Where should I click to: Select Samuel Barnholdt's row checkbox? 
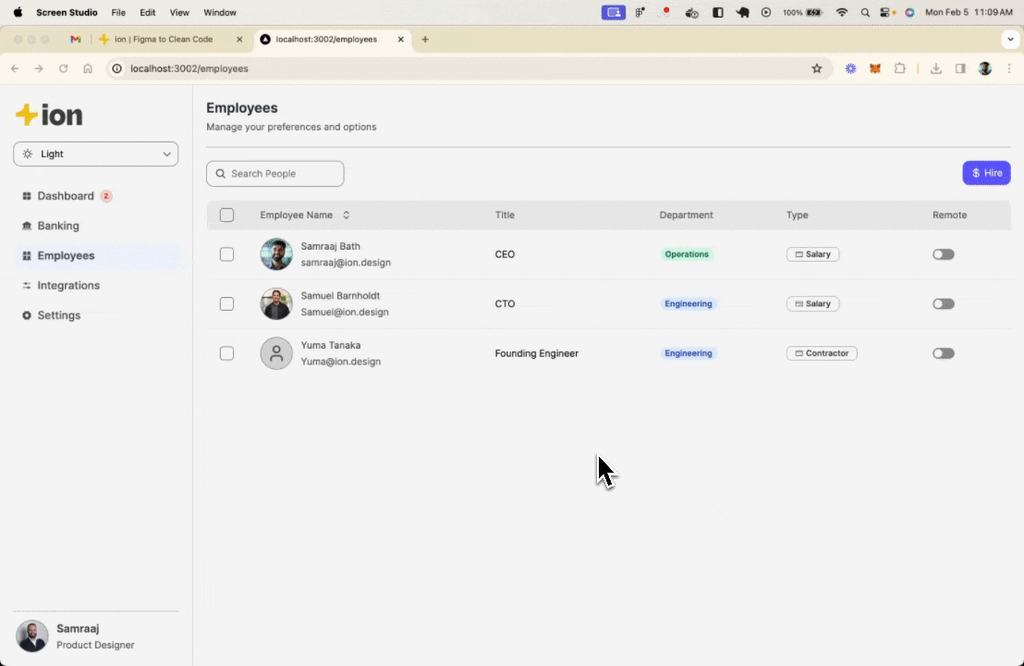click(x=227, y=304)
